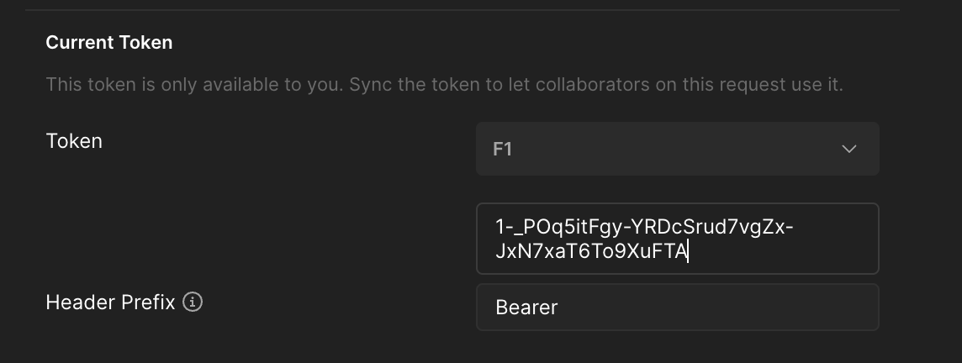Place cursor in first token line
962x363 pixels.
[x=644, y=227]
